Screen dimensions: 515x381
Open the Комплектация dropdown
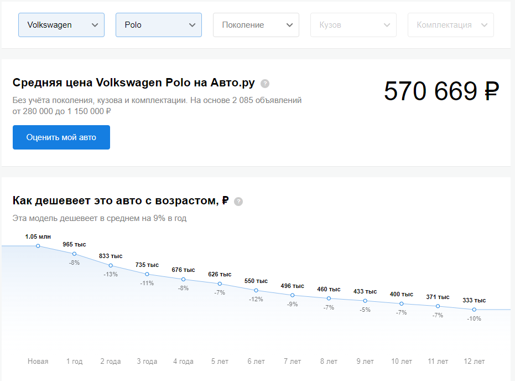coord(451,25)
